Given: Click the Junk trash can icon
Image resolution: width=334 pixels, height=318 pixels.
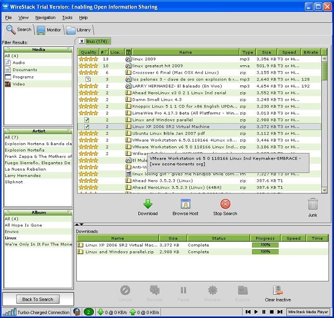Looking at the screenshot, I should [x=313, y=204].
